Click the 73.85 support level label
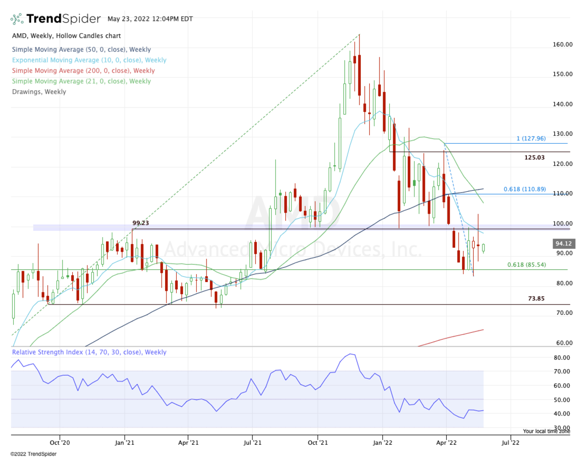This screenshot has width=586, height=459. (536, 298)
